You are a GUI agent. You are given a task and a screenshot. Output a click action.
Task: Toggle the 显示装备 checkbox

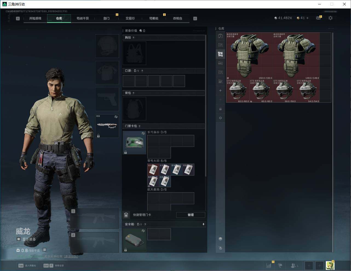tap(19, 239)
